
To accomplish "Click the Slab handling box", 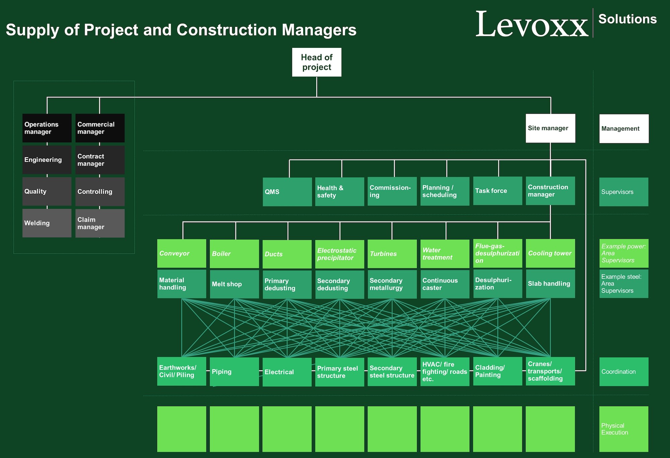I will (550, 284).
